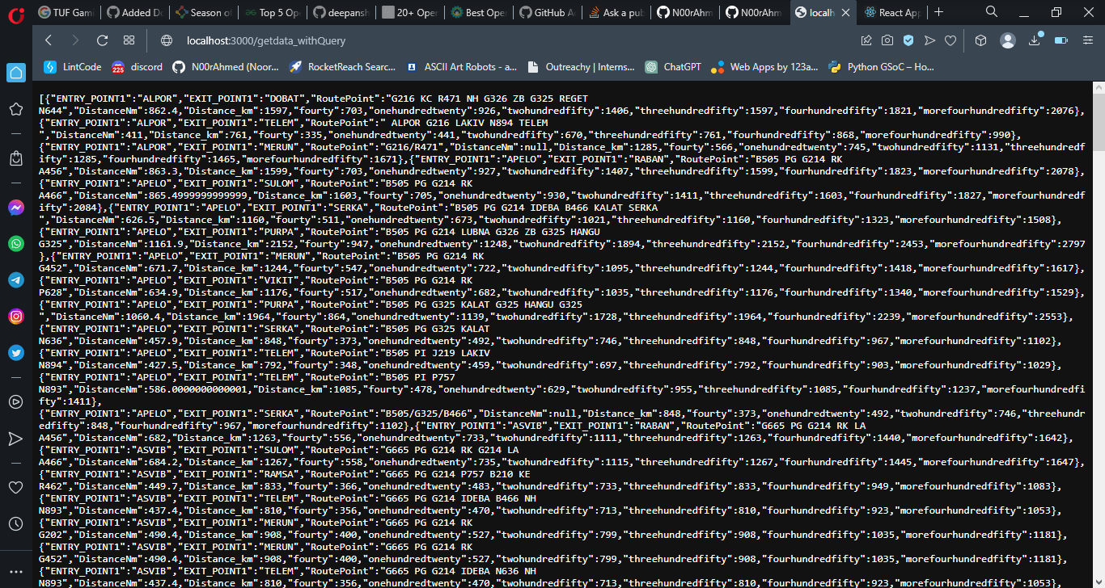The height and width of the screenshot is (588, 1105).
Task: Open the tab search at top right
Action: [x=992, y=12]
